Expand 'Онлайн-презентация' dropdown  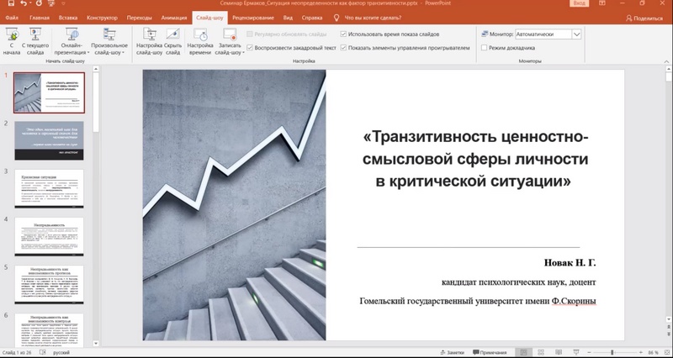click(x=76, y=40)
